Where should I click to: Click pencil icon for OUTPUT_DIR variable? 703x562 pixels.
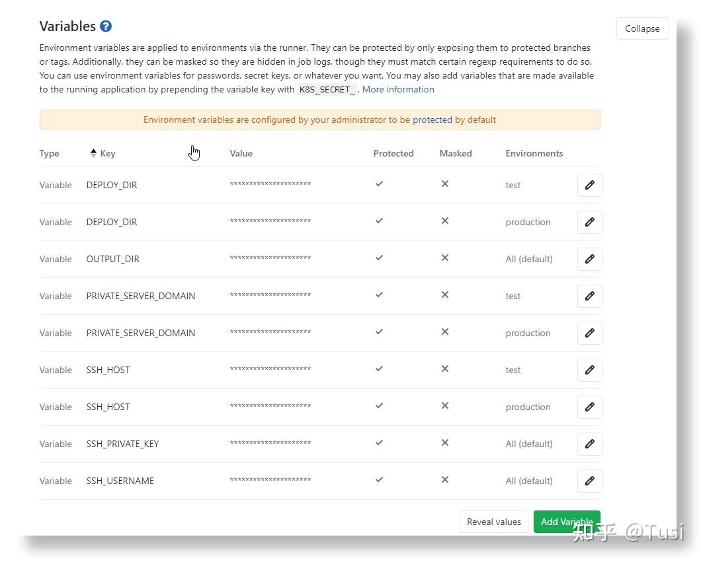point(589,259)
